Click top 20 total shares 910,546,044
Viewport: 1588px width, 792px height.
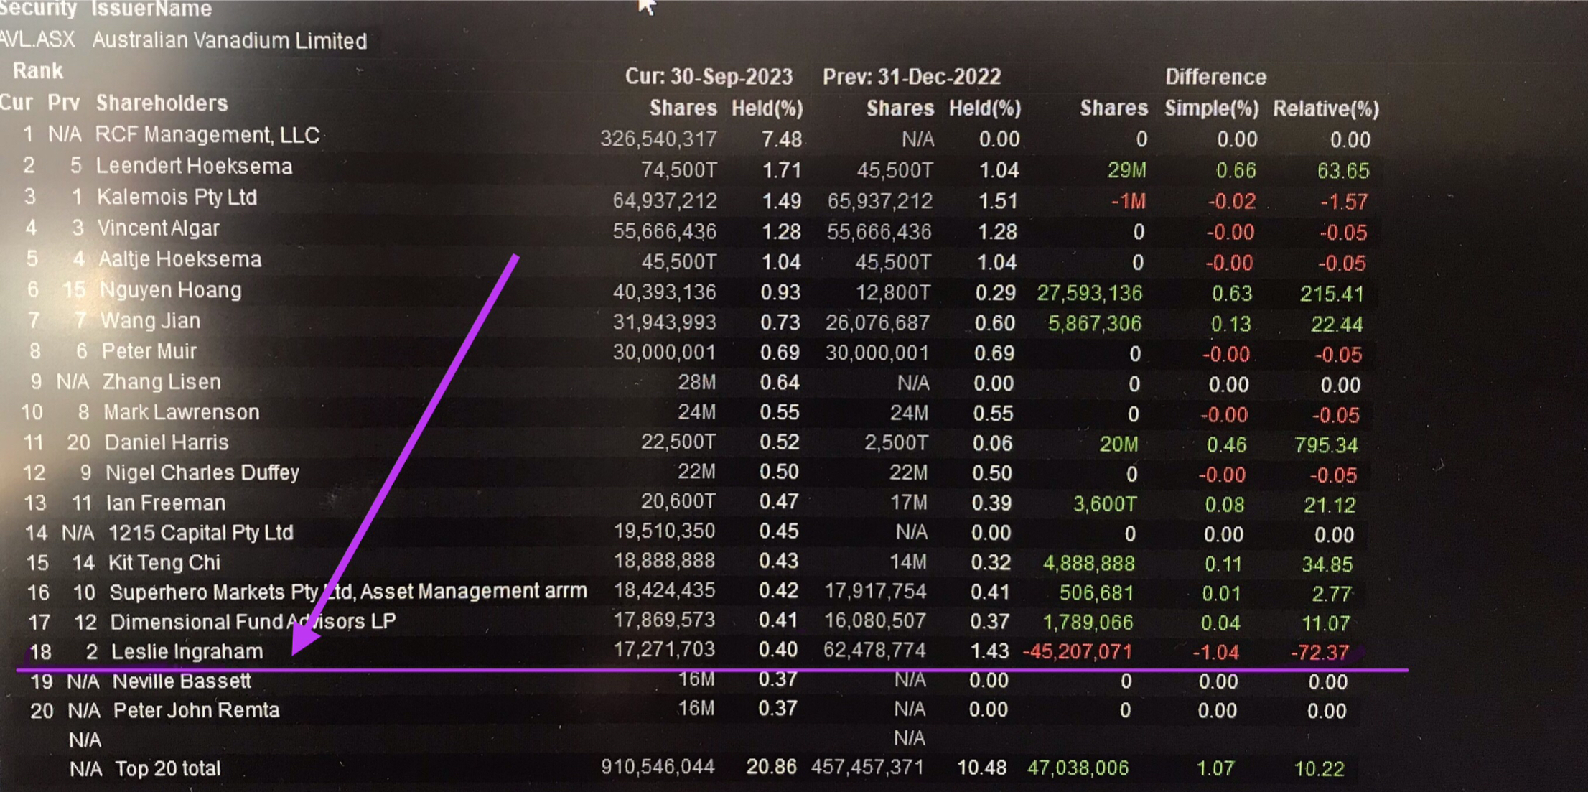pyautogui.click(x=658, y=767)
